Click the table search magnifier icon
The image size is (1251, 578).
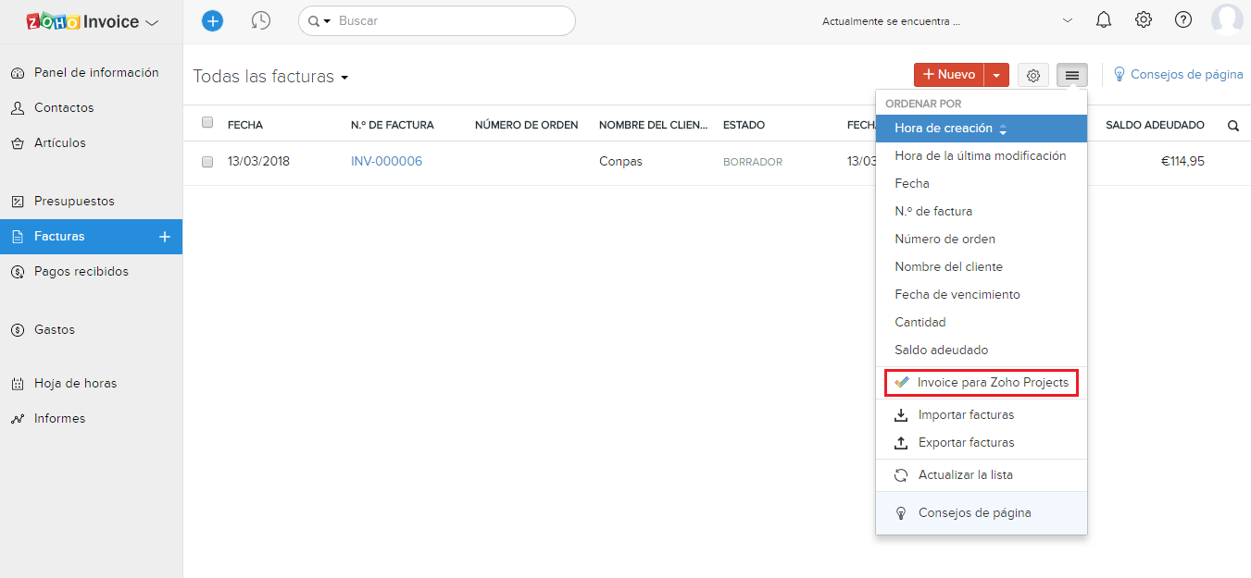click(x=1232, y=126)
